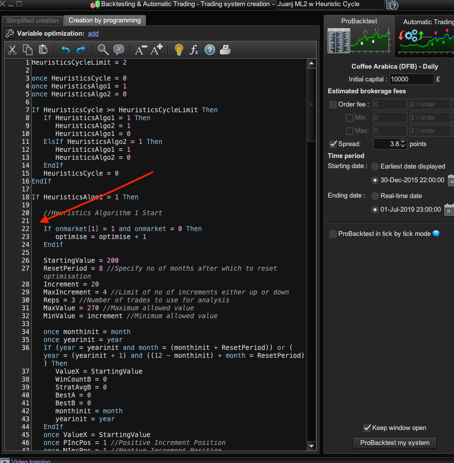Open the fx function insertion tool
Screen dimensions: 454x463
click(x=194, y=50)
